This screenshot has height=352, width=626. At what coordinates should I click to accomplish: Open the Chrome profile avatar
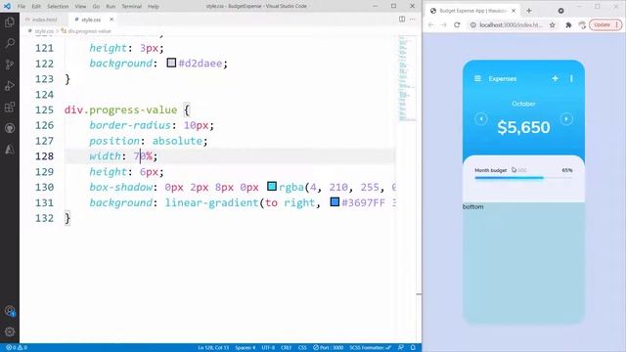coord(582,24)
